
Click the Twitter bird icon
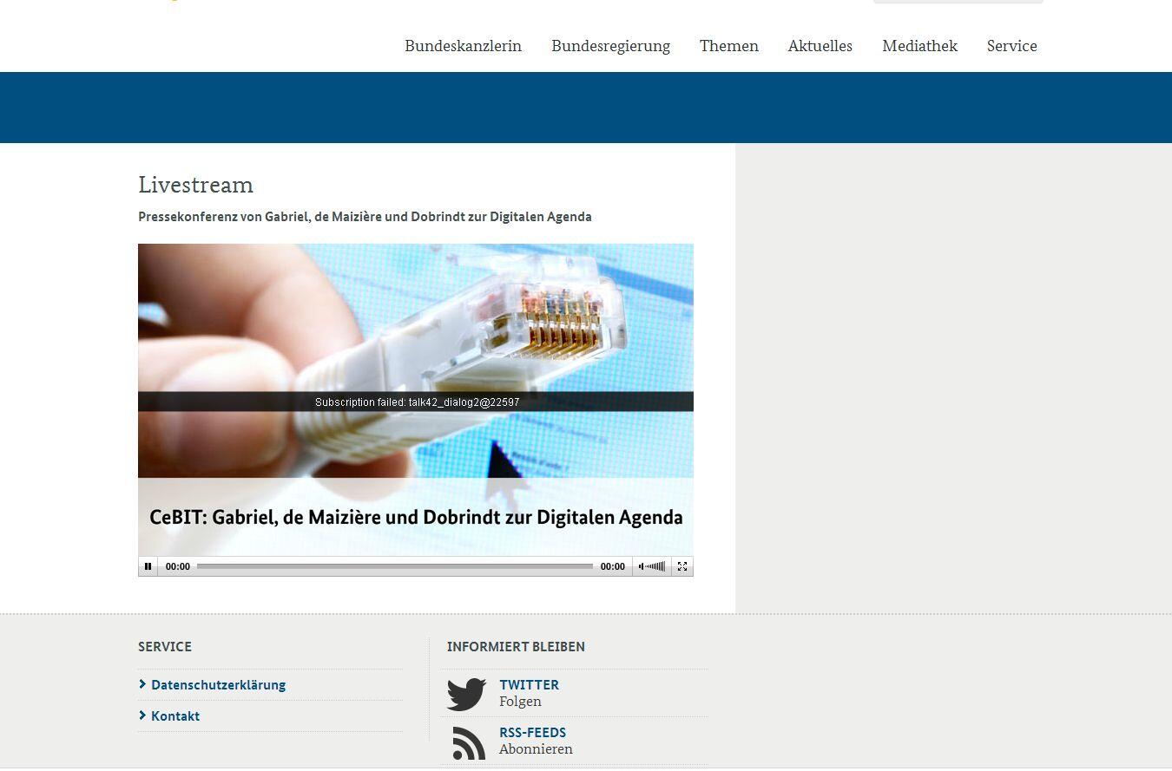pos(466,695)
